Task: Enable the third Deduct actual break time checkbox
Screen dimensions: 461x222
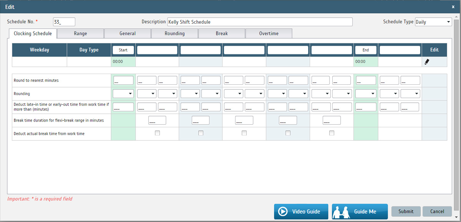Action: tap(244, 133)
